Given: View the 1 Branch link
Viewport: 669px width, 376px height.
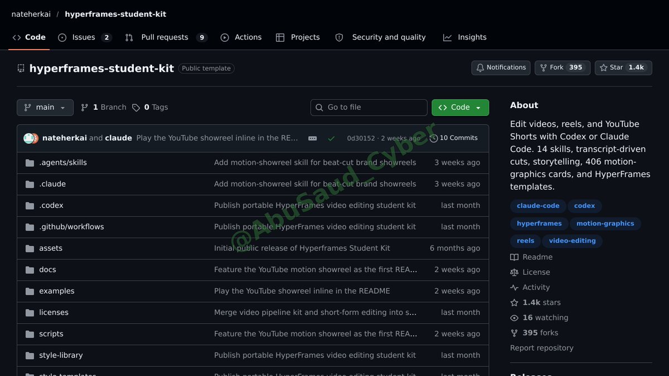Looking at the screenshot, I should tap(104, 108).
